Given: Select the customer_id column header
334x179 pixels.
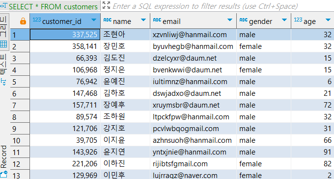Looking at the screenshot, I should (65, 21).
